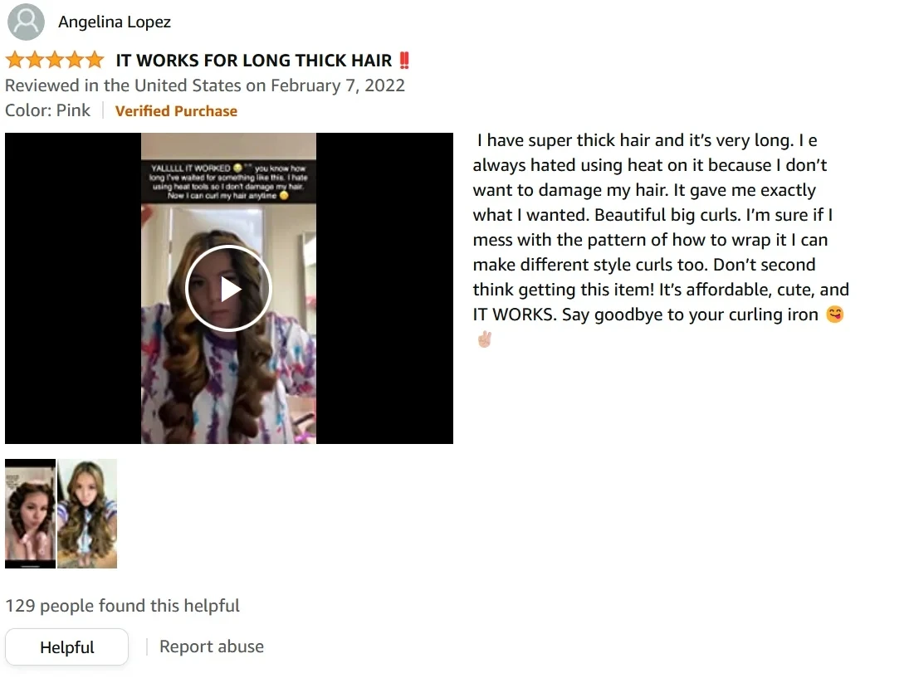The height and width of the screenshot is (683, 909).
Task: Play the customer review video
Action: pos(228,289)
